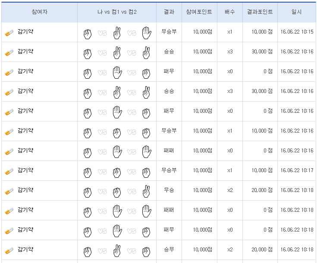Click 컴1 scissors hand in the 10:15 row
The height and width of the screenshot is (263, 317).
click(117, 32)
